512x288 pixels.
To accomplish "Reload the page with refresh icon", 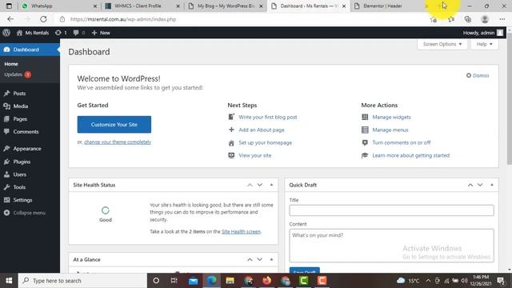I will 43,19.
